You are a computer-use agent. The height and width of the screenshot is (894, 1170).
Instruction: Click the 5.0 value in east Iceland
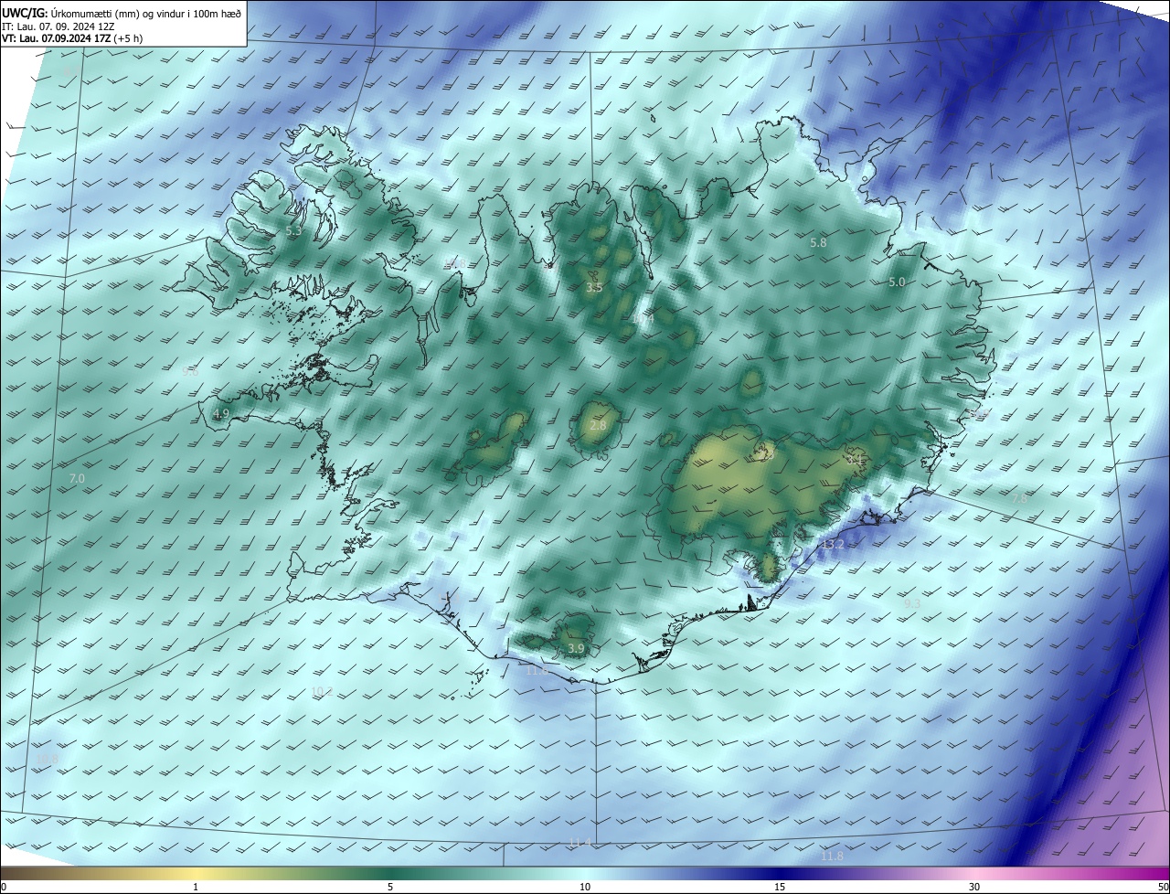(897, 282)
